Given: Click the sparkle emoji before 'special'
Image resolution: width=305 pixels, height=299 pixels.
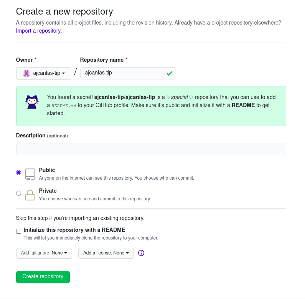Looking at the screenshot, I should 168,97.
